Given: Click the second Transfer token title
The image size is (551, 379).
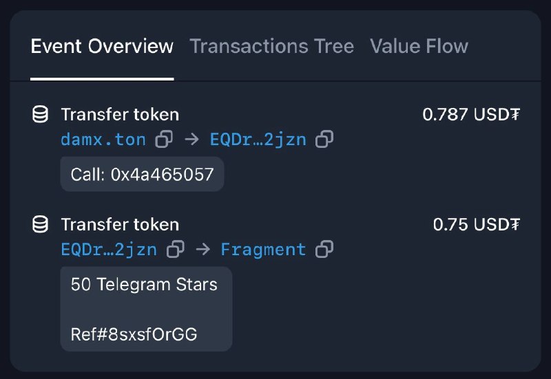Looking at the screenshot, I should (x=120, y=225).
